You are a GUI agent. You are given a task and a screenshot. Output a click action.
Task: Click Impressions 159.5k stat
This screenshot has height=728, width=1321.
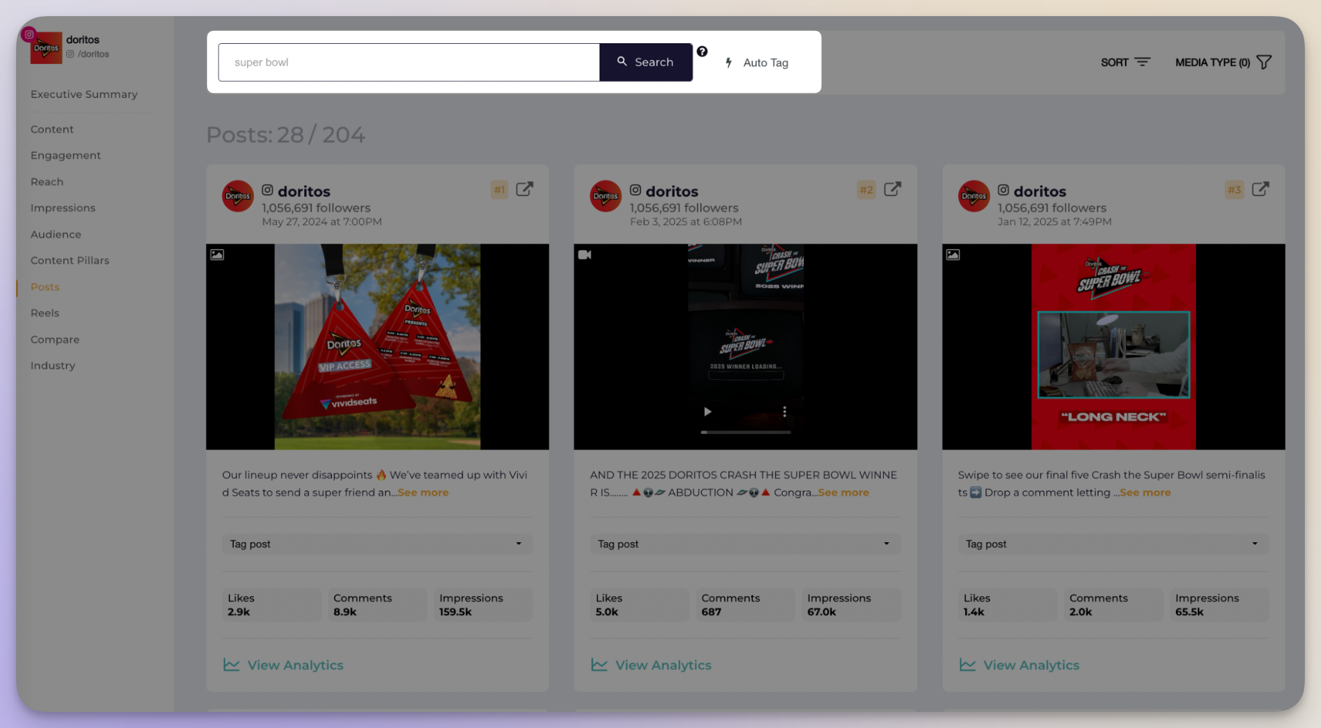pos(483,605)
